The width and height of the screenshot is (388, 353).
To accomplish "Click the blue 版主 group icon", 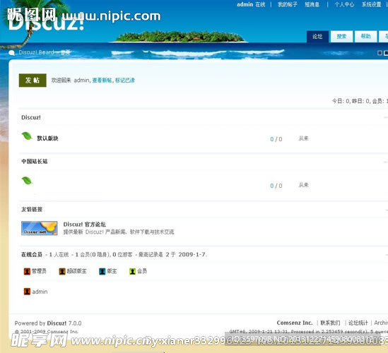I will (102, 271).
